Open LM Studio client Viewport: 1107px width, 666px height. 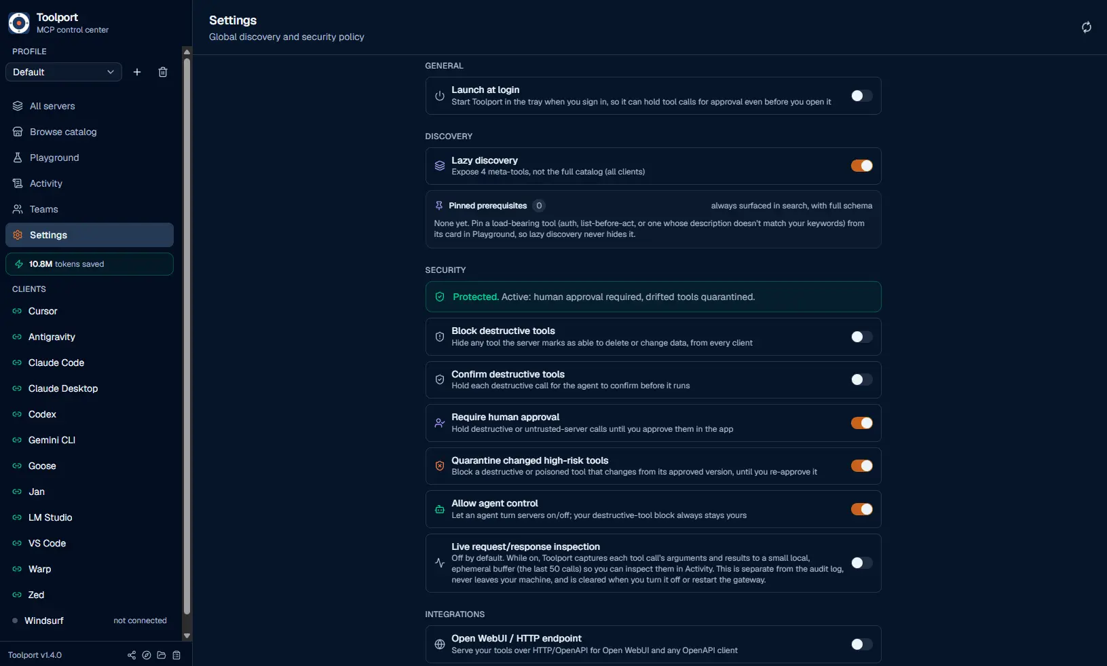click(90, 517)
